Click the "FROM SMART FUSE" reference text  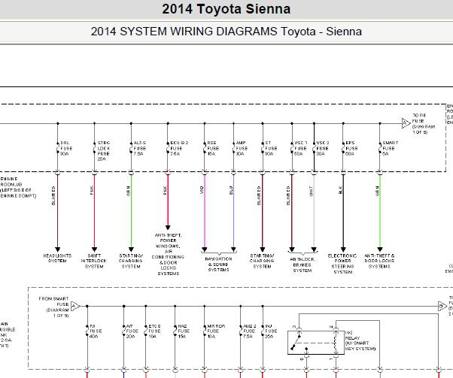[54, 307]
